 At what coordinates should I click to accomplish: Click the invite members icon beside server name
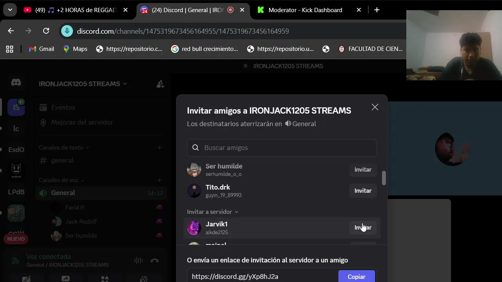pyautogui.click(x=160, y=84)
